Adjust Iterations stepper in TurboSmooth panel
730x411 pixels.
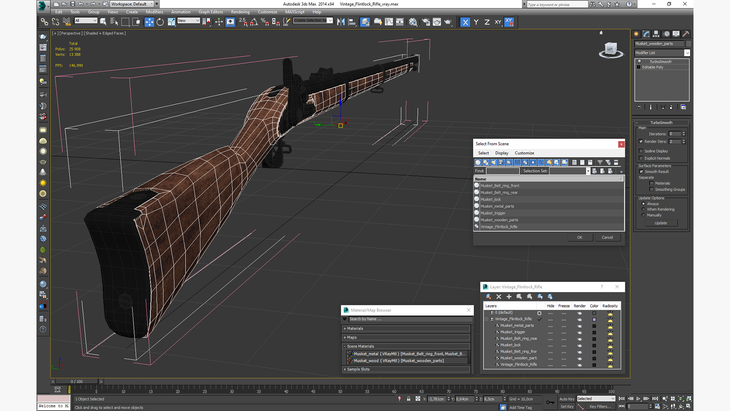[683, 134]
